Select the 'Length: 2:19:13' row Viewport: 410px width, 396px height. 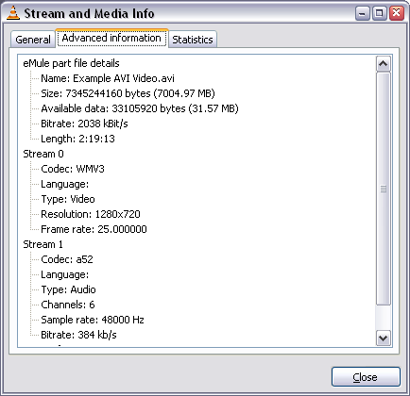click(77, 139)
